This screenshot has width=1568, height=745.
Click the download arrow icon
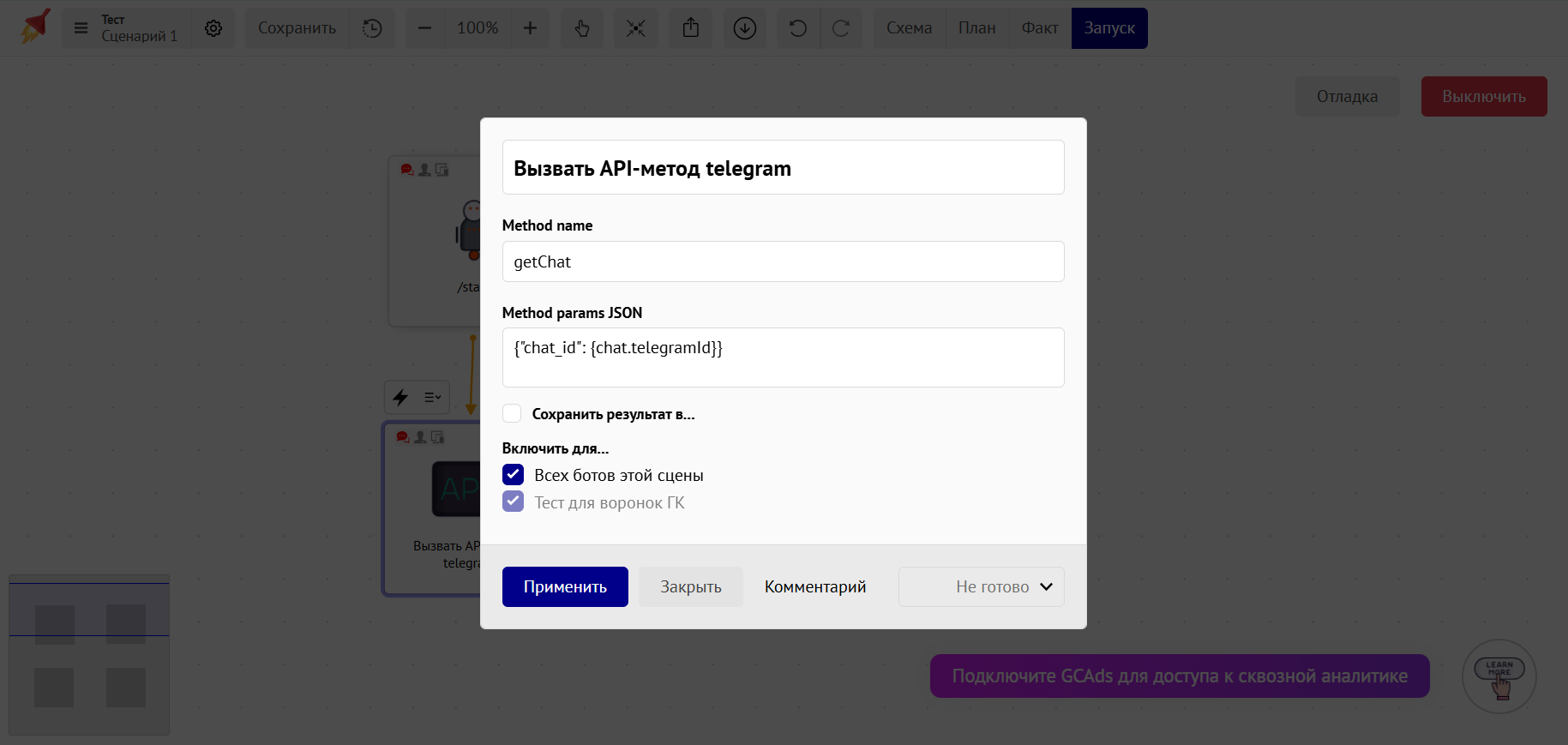745,28
